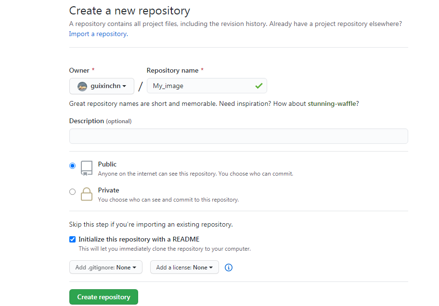Viewport: 439px width, 306px height.
Task: Click the Private padlock icon
Action: 87,194
